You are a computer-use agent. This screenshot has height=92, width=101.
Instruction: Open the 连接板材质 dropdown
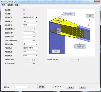tap(30, 25)
